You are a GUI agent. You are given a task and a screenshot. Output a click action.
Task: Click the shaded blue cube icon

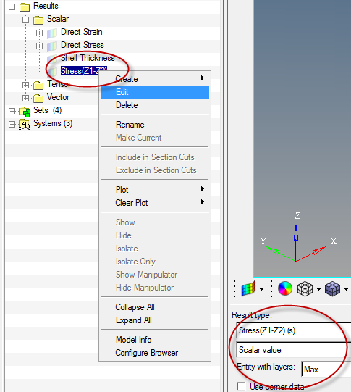[332, 289]
